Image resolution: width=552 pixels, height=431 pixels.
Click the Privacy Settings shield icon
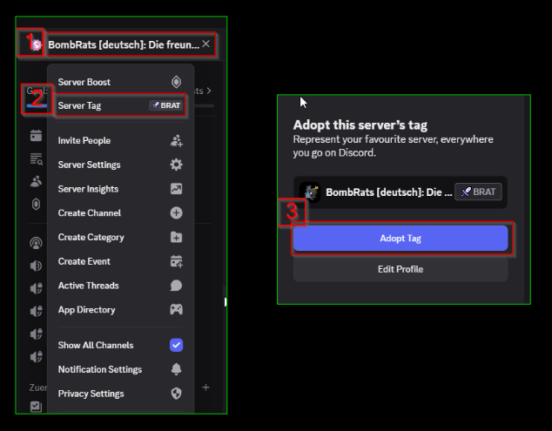[x=177, y=394]
